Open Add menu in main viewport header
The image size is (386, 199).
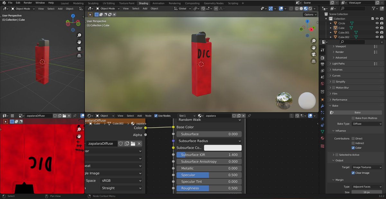pyautogui.click(x=145, y=8)
